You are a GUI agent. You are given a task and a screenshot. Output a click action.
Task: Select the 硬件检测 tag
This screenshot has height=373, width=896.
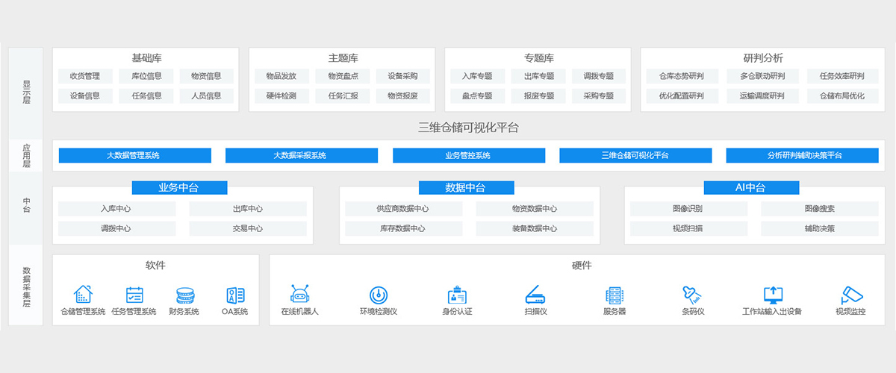click(x=281, y=95)
